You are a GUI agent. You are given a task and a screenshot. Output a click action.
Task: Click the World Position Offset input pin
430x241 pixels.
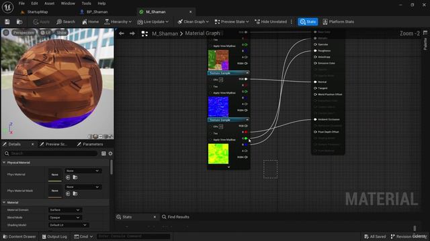point(315,94)
